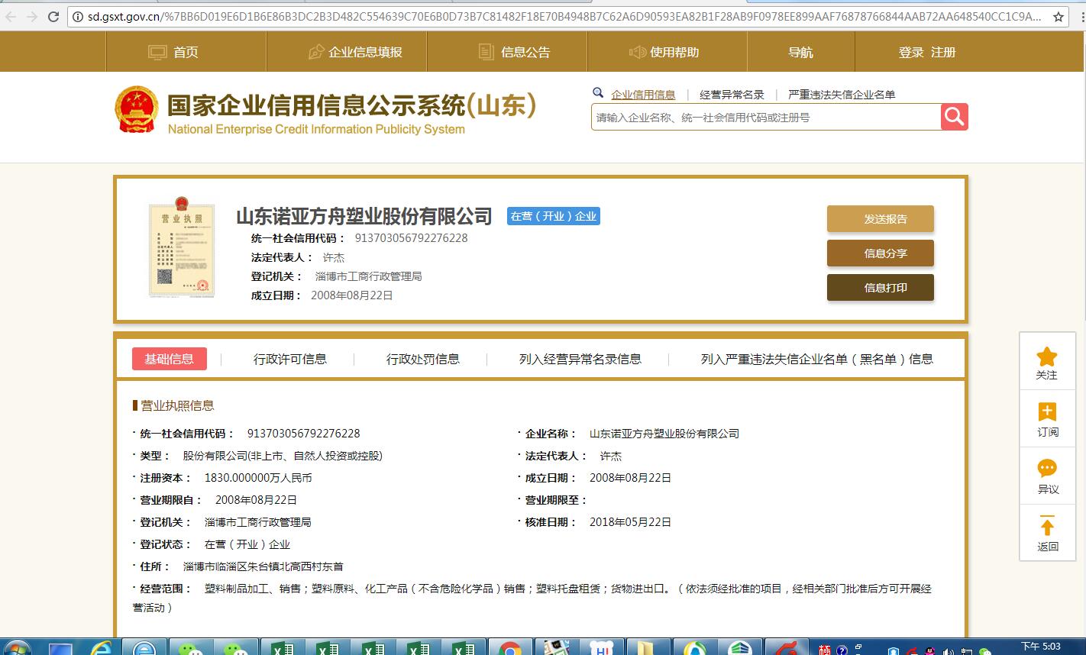Viewport: 1086px width, 655px height.
Task: Open the 导航 navigation menu
Action: (x=801, y=51)
